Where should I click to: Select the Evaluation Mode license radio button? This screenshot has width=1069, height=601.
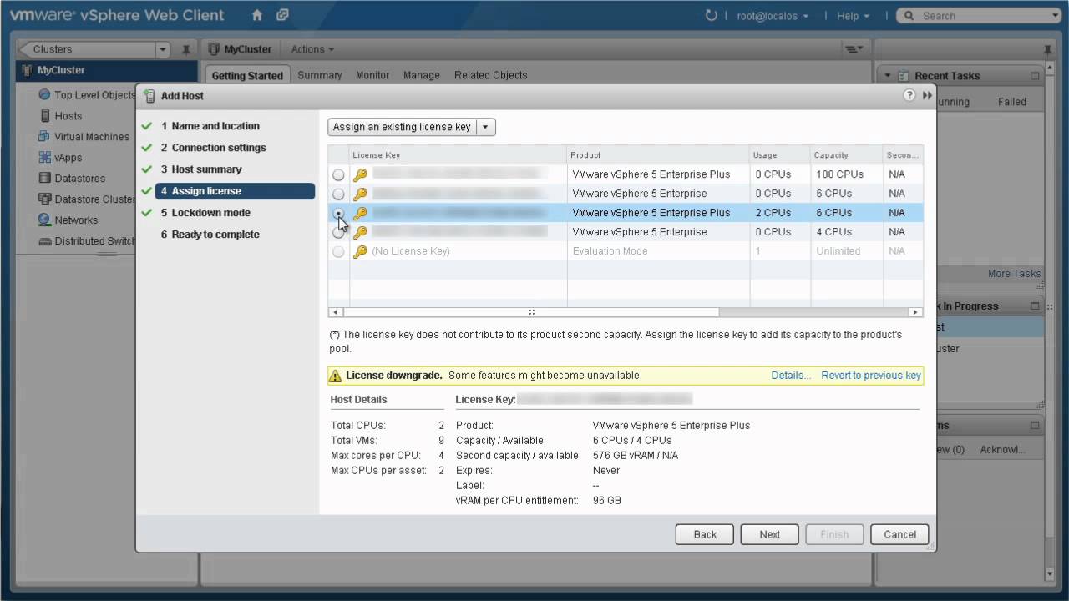(x=338, y=251)
